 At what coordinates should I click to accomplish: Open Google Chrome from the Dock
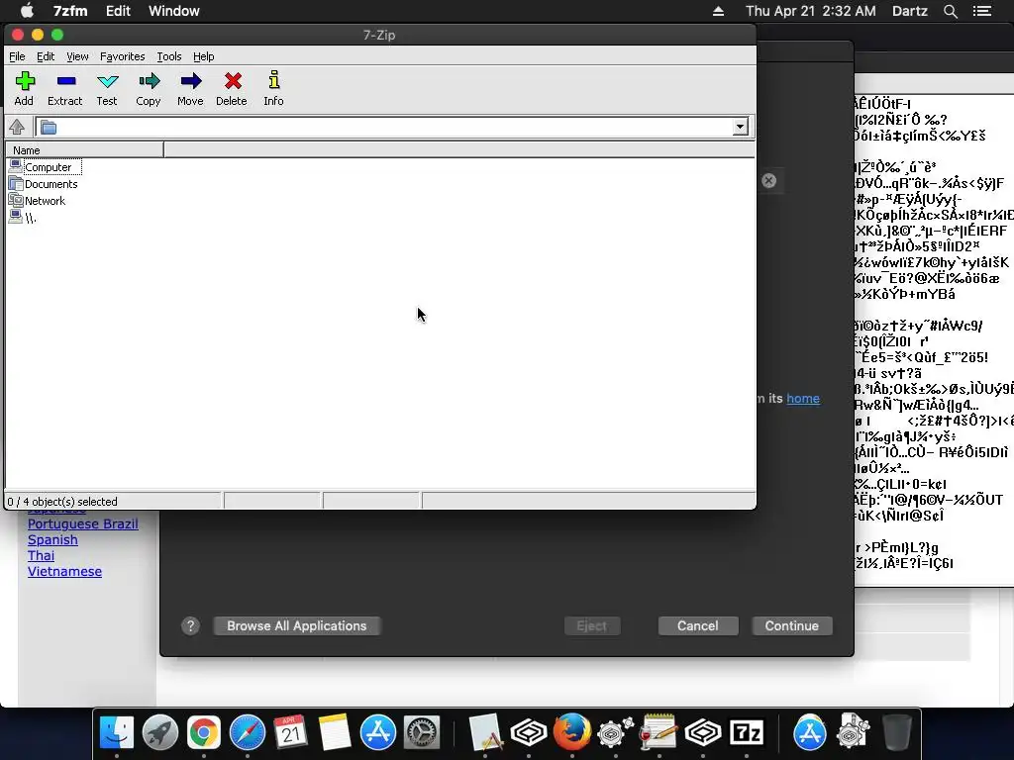pyautogui.click(x=204, y=733)
